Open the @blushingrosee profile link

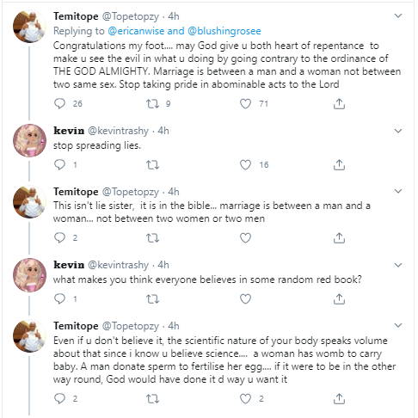point(224,31)
